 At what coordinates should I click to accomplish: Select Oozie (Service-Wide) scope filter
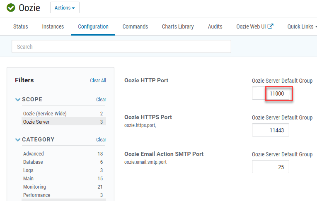45,113
